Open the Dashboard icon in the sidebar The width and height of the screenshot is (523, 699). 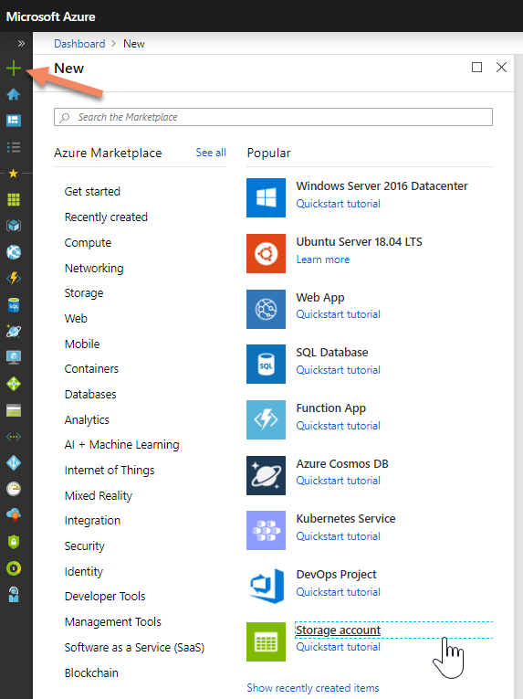14,121
